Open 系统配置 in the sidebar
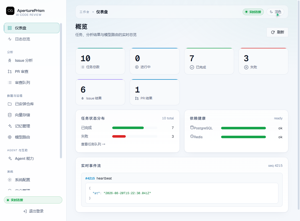This screenshot has width=300, height=221. [x=32, y=180]
